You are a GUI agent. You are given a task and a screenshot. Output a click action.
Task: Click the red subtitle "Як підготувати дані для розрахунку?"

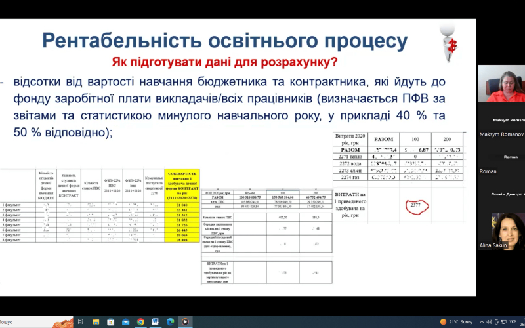(x=224, y=62)
